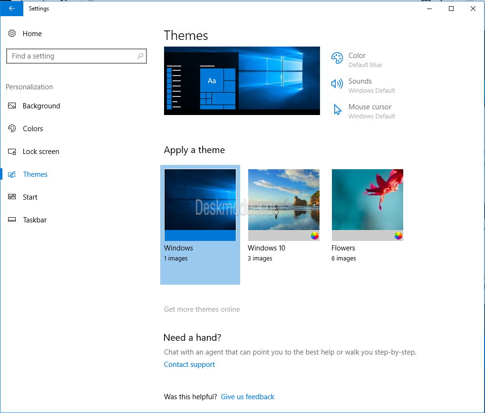Open Get more themes online link
Viewport: 485px width, 413px height.
(202, 309)
